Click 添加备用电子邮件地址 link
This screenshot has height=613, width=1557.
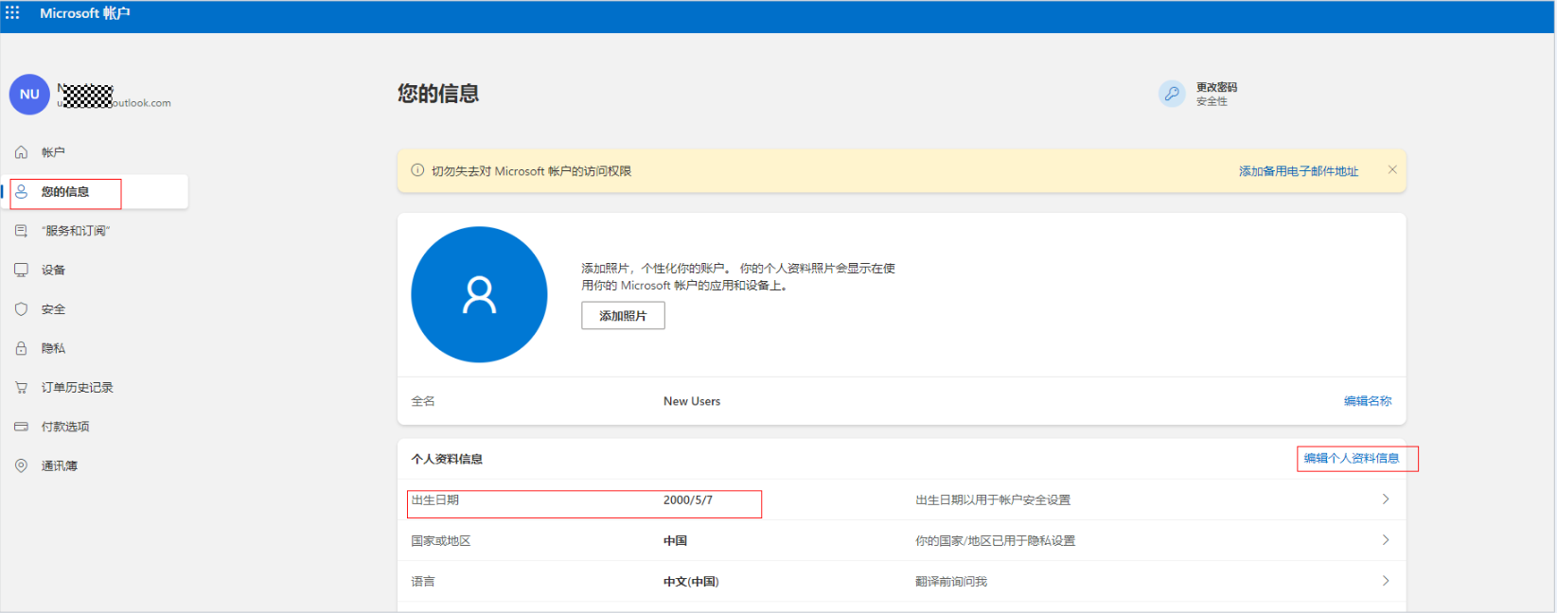click(1299, 171)
